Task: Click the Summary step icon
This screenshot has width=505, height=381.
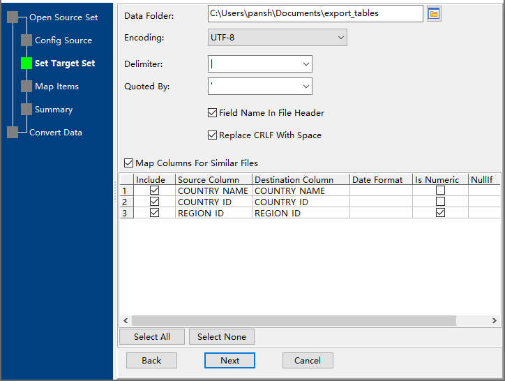Action: click(x=27, y=110)
